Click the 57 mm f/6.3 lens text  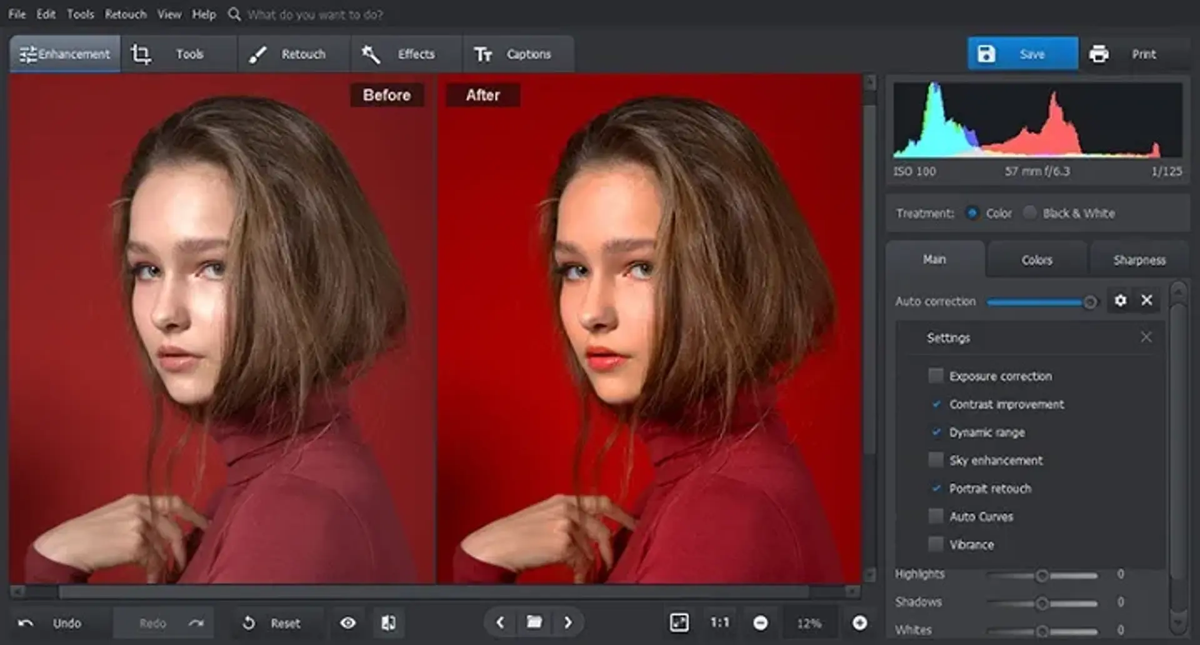(1037, 171)
